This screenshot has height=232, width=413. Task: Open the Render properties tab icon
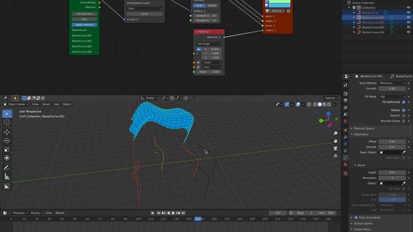(x=346, y=94)
